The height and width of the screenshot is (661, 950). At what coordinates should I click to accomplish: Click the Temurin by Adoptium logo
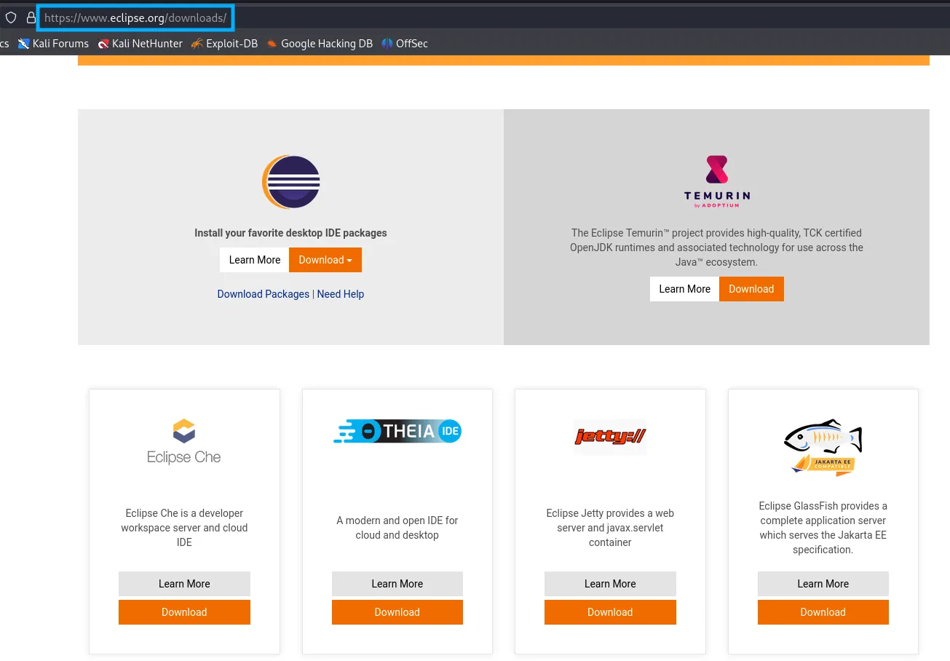(x=717, y=182)
